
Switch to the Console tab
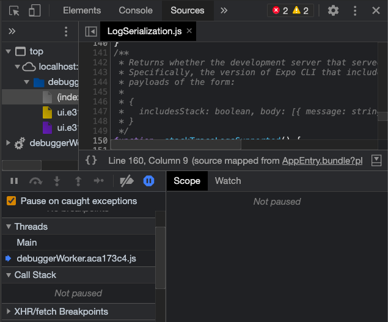[x=136, y=10]
